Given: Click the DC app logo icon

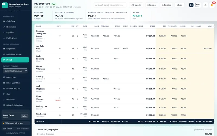Looking at the screenshot, I should pyautogui.click(x=5, y=5).
